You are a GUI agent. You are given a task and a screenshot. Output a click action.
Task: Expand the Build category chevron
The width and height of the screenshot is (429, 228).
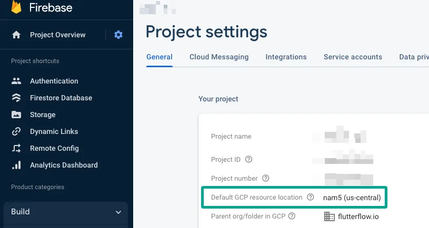pos(118,212)
